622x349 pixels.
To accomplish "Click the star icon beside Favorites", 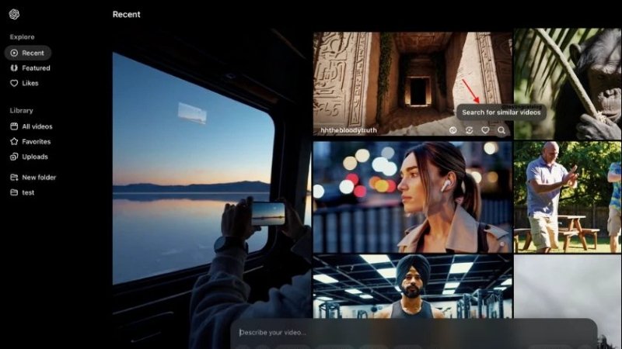I will tap(14, 142).
